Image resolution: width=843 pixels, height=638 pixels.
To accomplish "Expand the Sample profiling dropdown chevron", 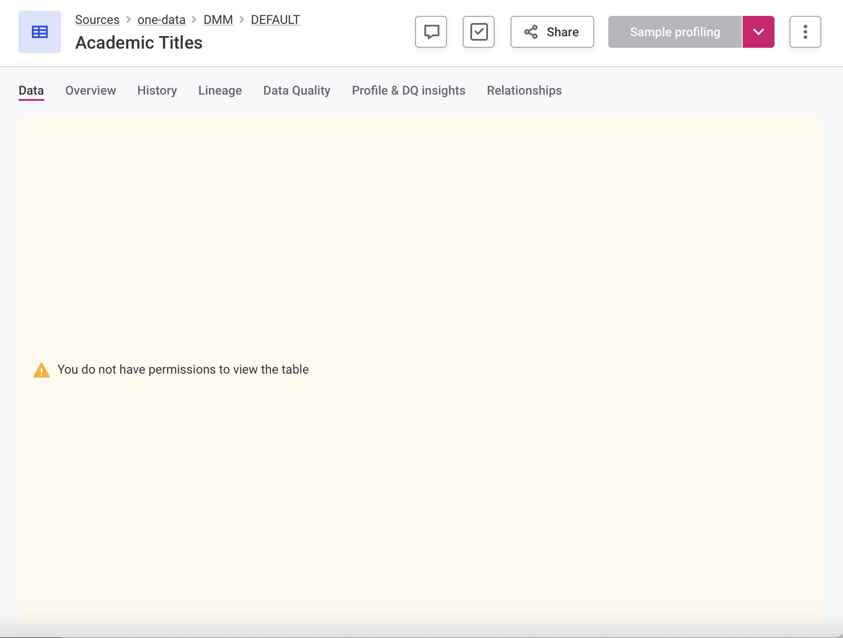I will pos(759,31).
